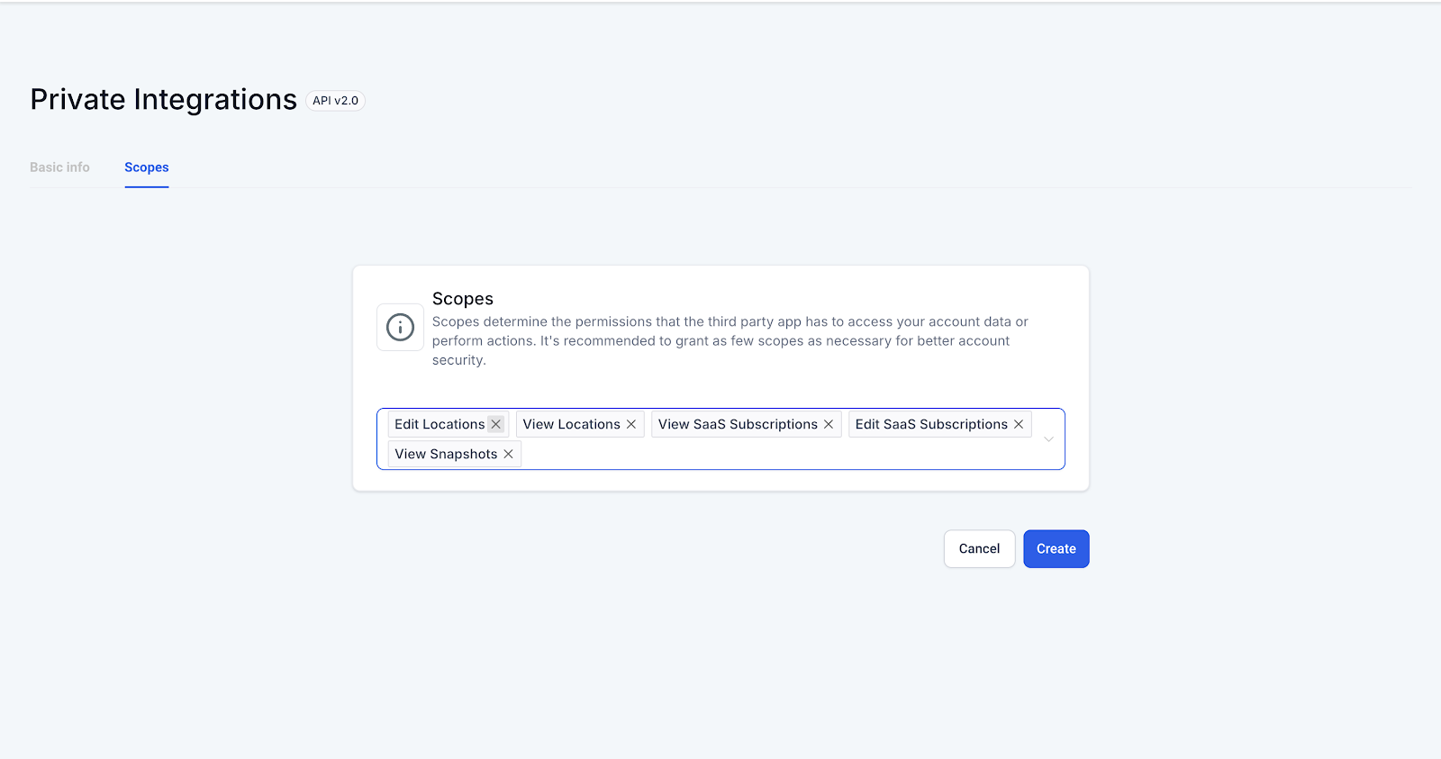Screen dimensions: 1441x759
Task: Select the View Snapshots tag label
Action: (x=446, y=454)
